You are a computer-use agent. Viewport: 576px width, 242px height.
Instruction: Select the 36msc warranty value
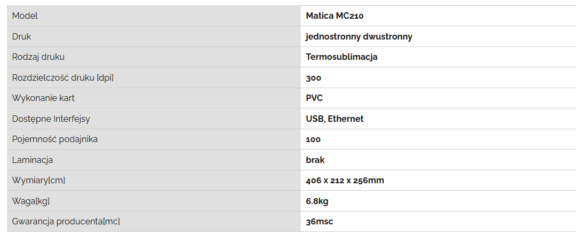(320, 222)
